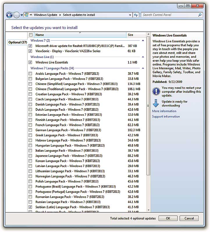This screenshot has height=232, width=210.
Task: Click the Forward navigation arrow button
Action: coord(17,15)
